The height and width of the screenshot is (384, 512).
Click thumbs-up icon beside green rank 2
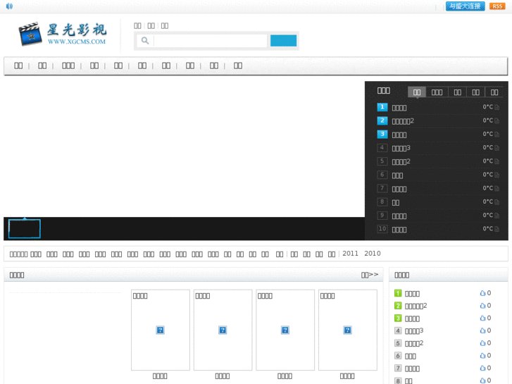click(x=482, y=306)
